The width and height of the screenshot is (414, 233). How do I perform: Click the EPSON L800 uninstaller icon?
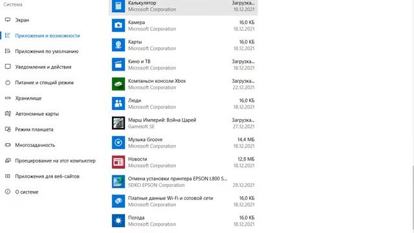click(x=118, y=182)
